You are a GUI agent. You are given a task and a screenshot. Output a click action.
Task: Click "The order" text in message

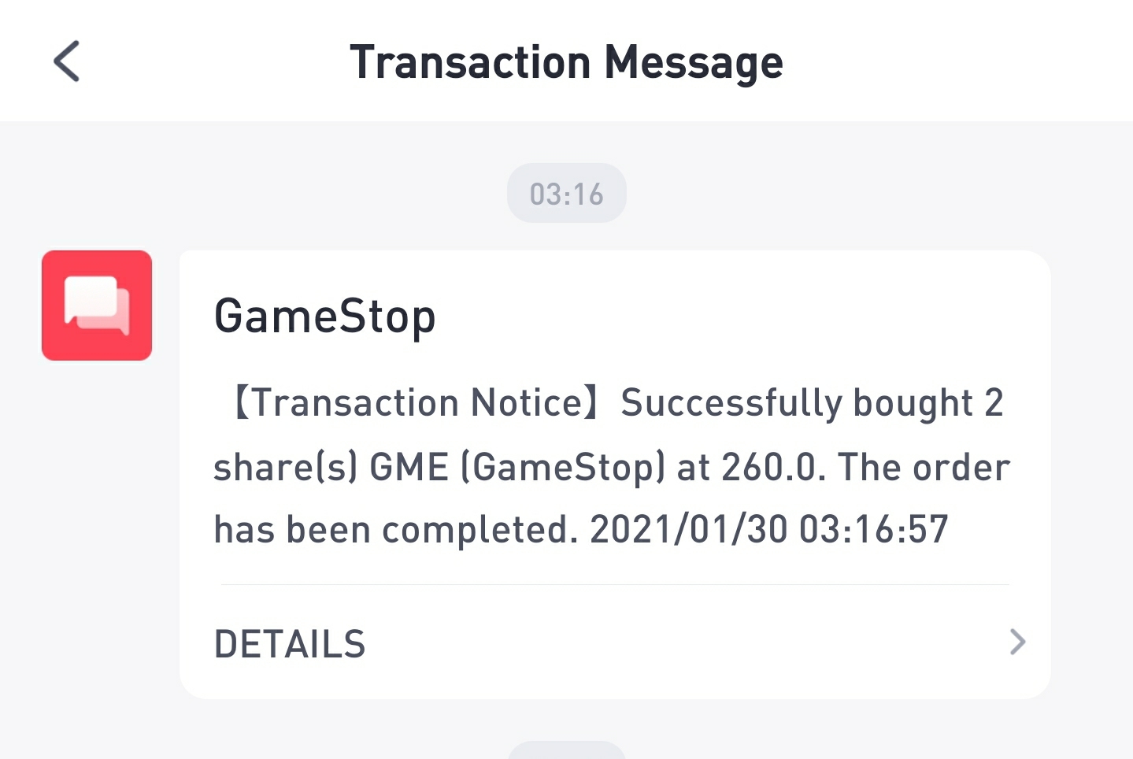(924, 467)
